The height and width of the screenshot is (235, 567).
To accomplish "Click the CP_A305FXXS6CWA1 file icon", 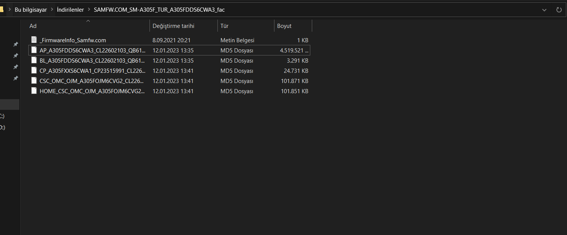I will point(34,71).
